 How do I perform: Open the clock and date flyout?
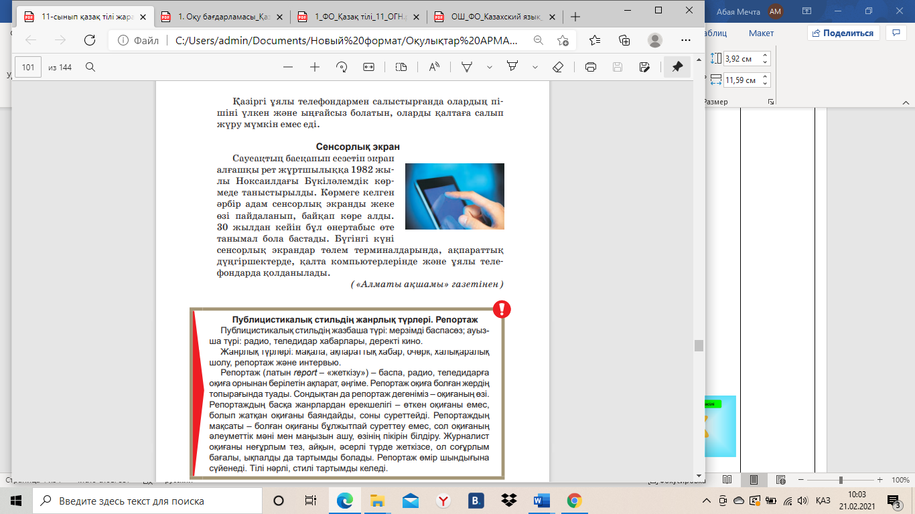click(858, 501)
